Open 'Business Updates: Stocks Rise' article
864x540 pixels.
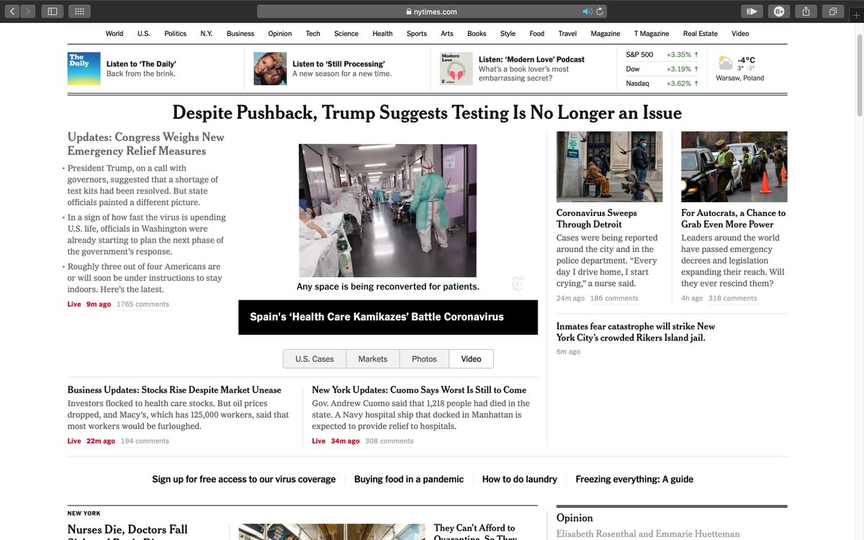[174, 390]
